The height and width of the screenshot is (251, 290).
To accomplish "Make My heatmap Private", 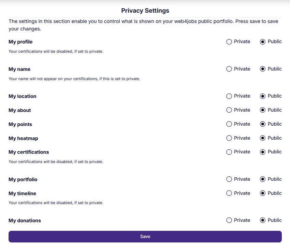I will click(x=229, y=138).
